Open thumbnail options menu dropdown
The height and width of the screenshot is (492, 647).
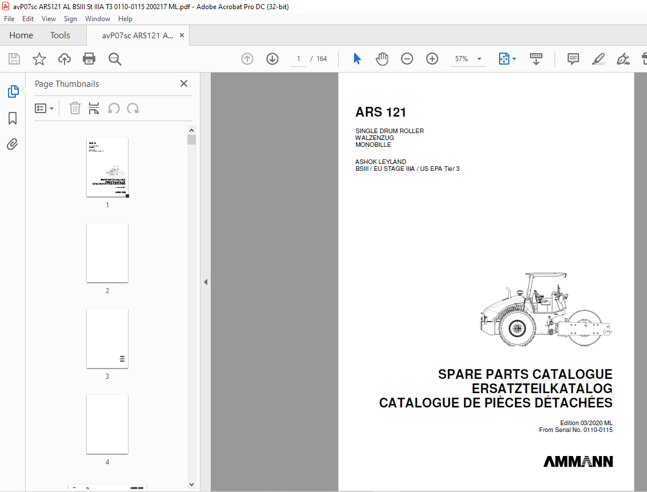click(x=44, y=109)
